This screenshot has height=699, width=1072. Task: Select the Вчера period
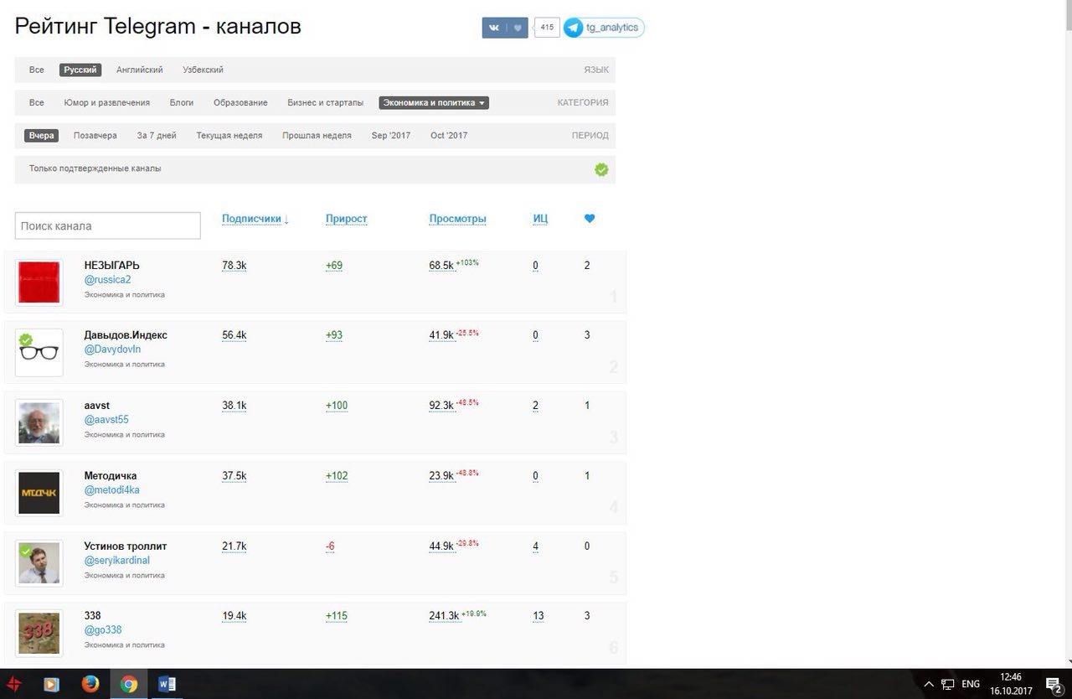pos(41,135)
